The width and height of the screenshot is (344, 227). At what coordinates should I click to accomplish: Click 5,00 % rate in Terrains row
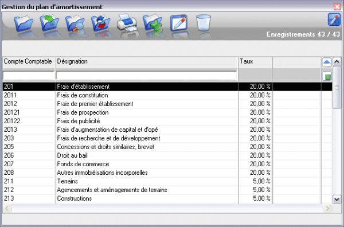(261, 181)
